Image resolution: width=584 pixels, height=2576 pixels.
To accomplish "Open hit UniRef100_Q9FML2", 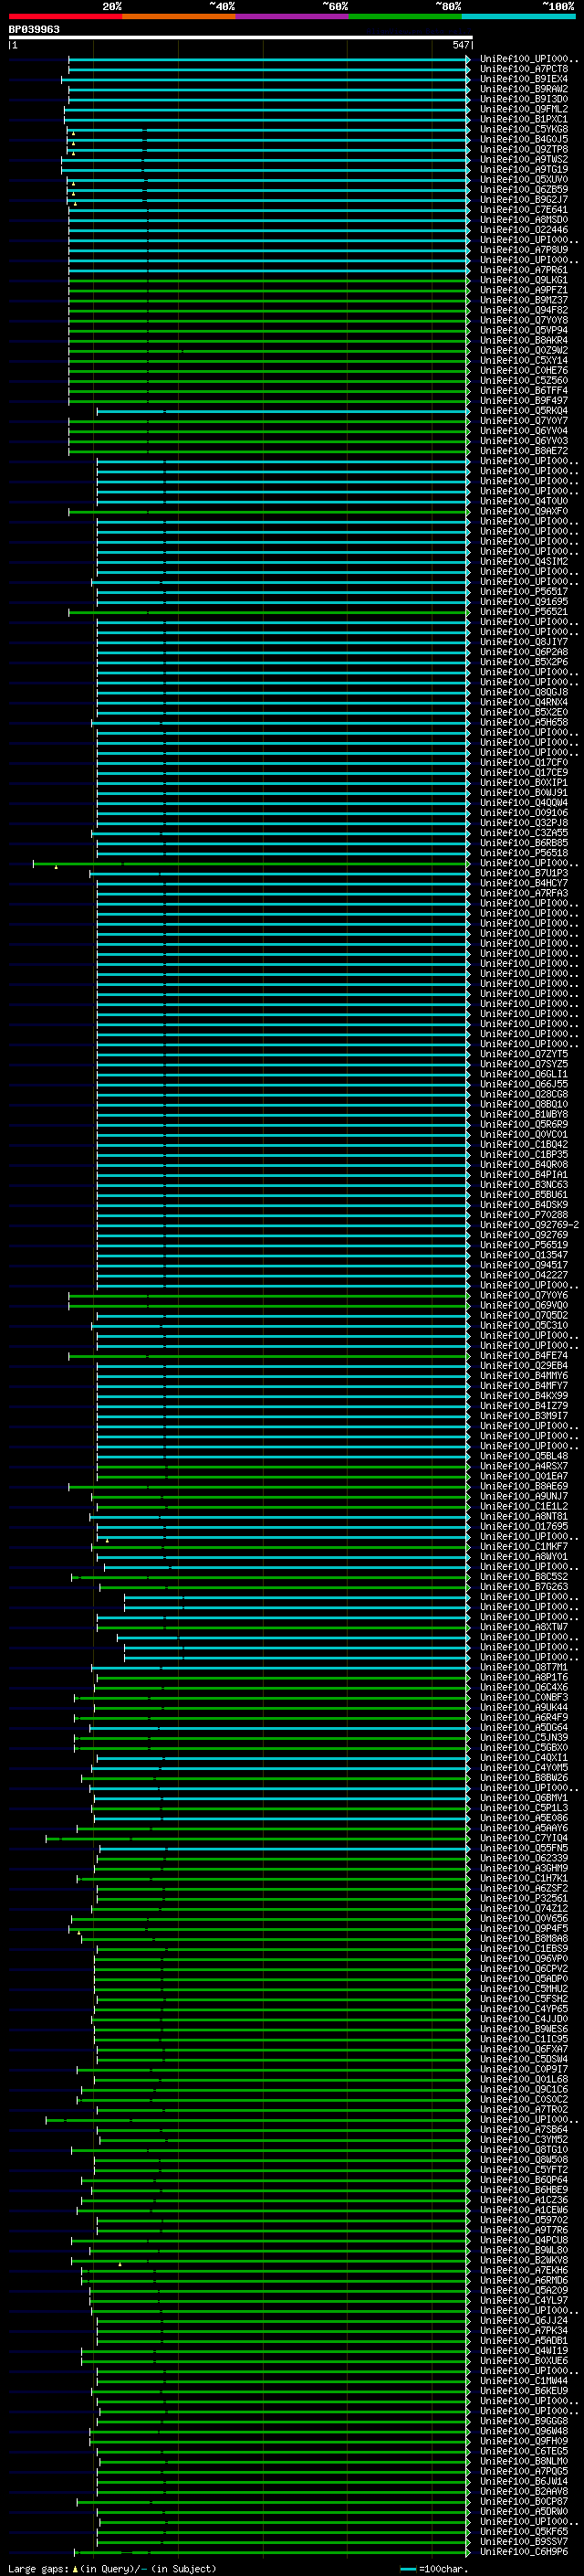I will (x=524, y=109).
